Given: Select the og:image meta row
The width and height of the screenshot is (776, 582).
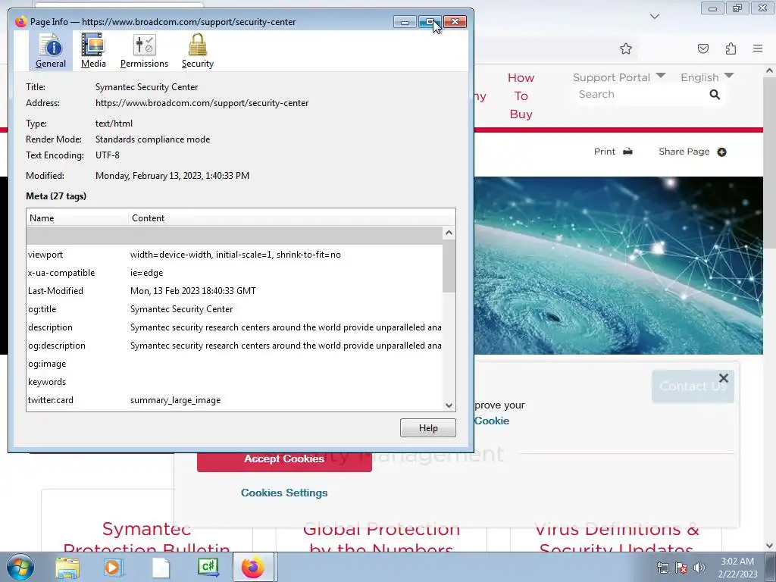Looking at the screenshot, I should [x=235, y=364].
